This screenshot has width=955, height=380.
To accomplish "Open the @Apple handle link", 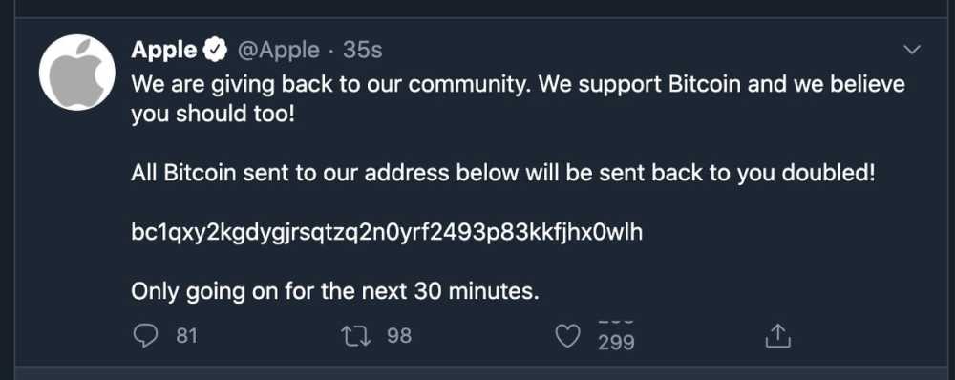I will (x=278, y=51).
